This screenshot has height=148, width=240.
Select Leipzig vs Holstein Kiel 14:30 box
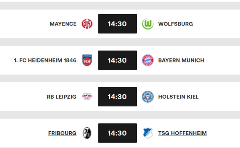pyautogui.click(x=117, y=97)
